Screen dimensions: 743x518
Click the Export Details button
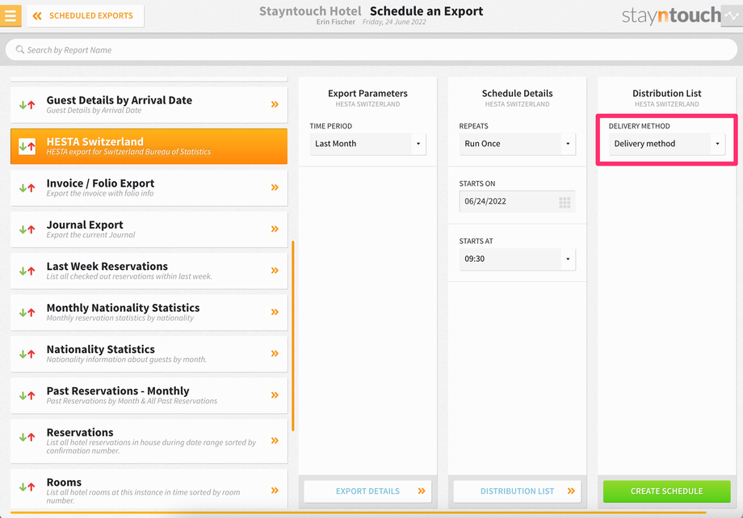click(367, 491)
